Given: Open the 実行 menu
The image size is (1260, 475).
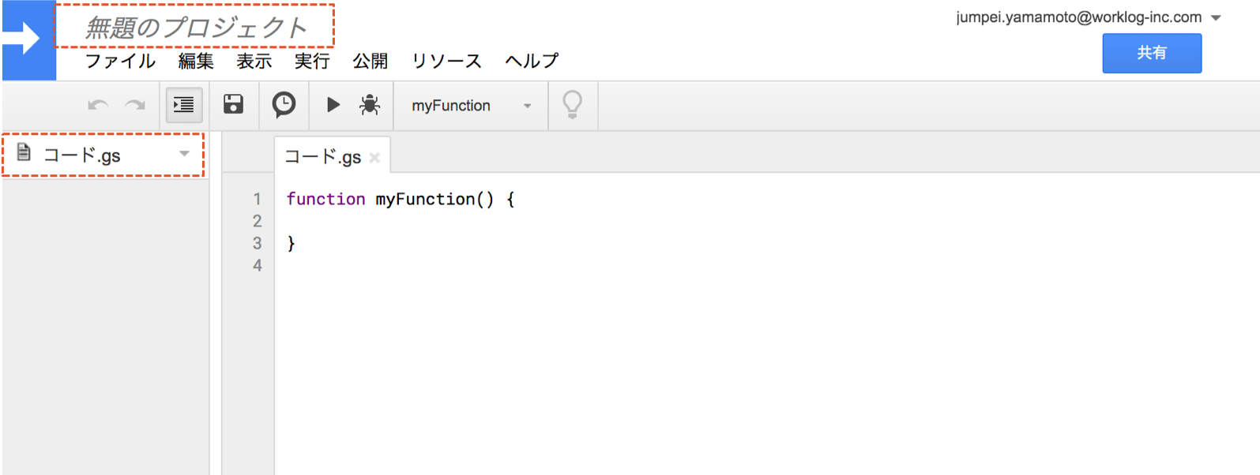Looking at the screenshot, I should [x=312, y=61].
